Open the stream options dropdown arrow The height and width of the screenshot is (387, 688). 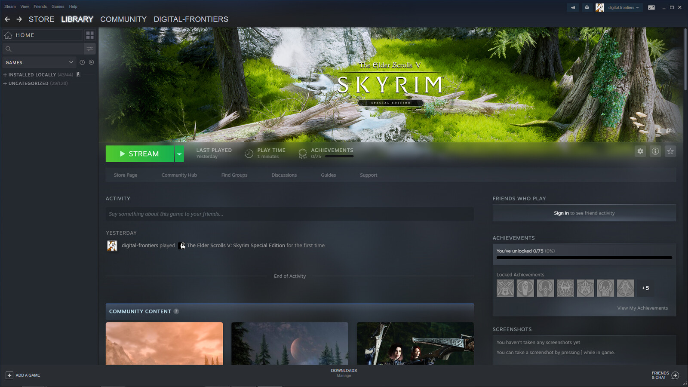tap(179, 154)
